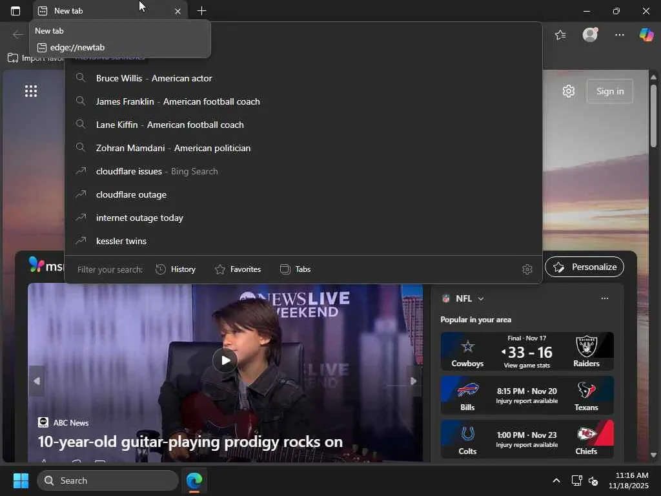View game stats for Cowboys game
661x496 pixels.
pyautogui.click(x=527, y=366)
